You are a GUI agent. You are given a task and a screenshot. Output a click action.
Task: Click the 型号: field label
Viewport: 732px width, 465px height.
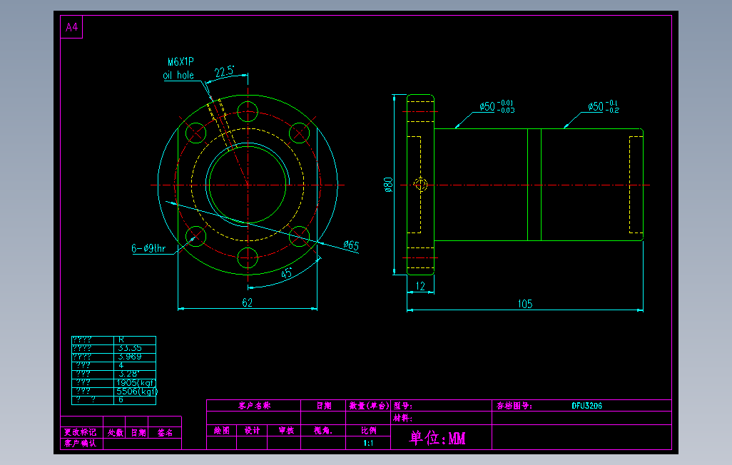click(x=402, y=406)
